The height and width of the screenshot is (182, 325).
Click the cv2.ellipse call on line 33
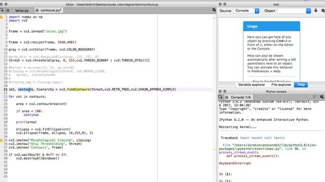click(x=55, y=133)
